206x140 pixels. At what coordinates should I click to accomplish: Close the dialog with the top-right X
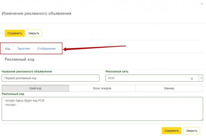tap(202, 4)
